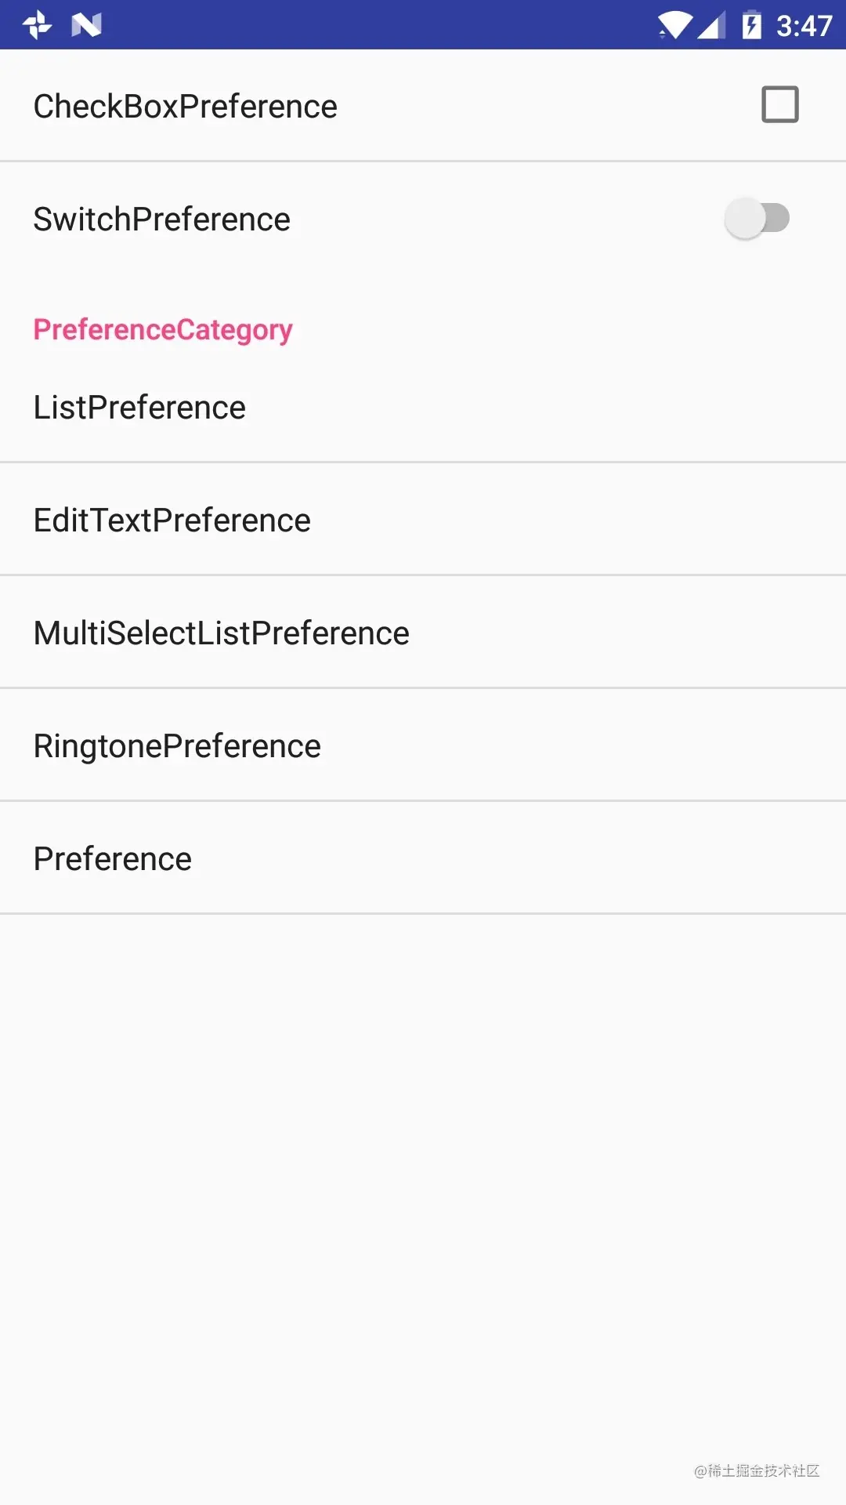Tap the Wi-Fi status icon
This screenshot has width=846, height=1505.
click(x=675, y=24)
